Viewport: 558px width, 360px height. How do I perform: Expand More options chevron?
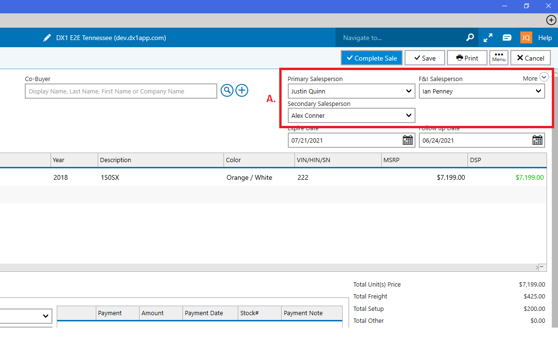click(544, 77)
